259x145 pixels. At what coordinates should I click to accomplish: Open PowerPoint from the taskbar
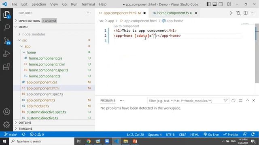click(x=135, y=141)
